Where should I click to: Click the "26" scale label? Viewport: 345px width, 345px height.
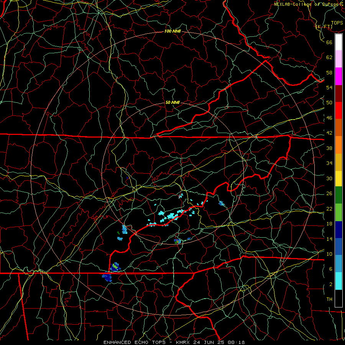coord(329,194)
